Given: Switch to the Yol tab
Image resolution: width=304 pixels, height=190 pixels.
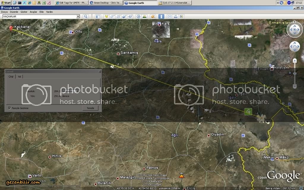Looking at the screenshot, I should 19,77.
